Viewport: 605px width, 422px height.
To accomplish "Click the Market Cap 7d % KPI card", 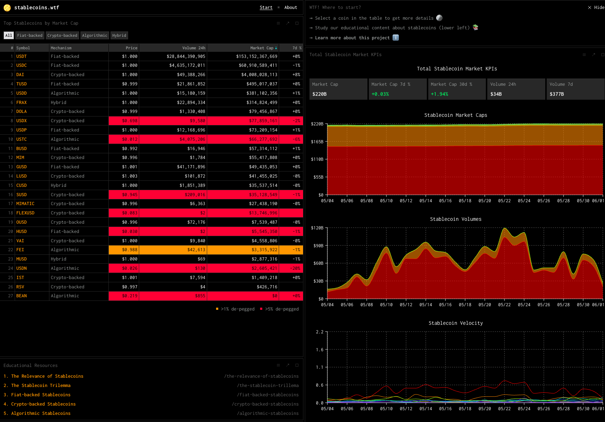I will pyautogui.click(x=397, y=89).
